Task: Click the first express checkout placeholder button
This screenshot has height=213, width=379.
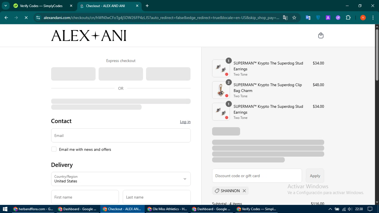Action: pos(73,74)
